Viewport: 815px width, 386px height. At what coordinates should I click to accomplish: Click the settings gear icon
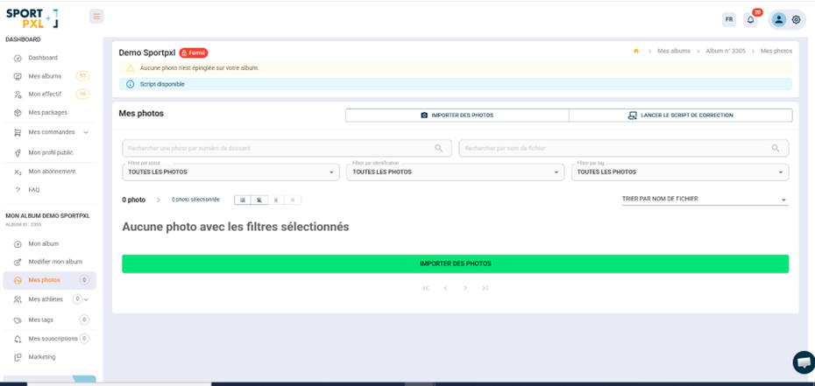pyautogui.click(x=797, y=19)
